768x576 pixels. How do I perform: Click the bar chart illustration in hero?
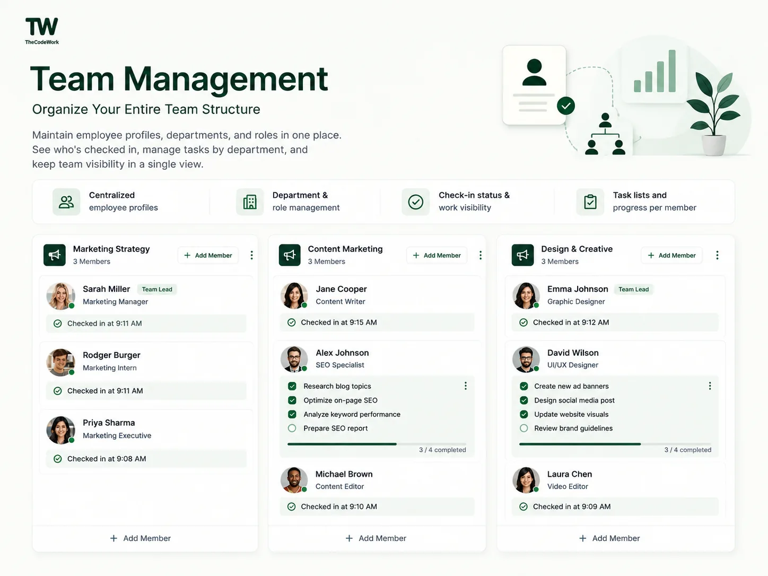click(656, 71)
